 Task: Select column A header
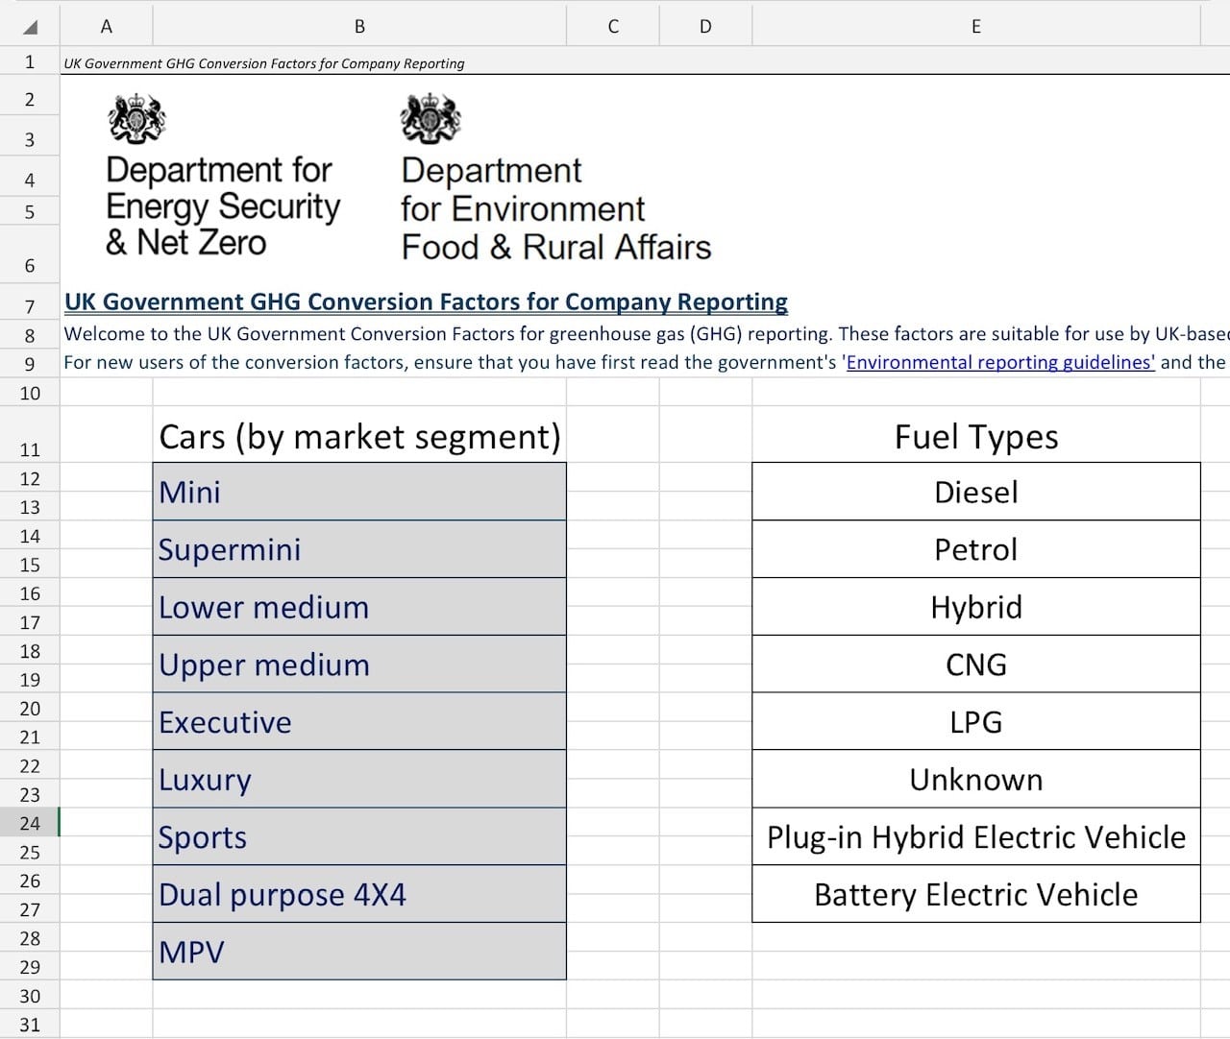tap(106, 26)
